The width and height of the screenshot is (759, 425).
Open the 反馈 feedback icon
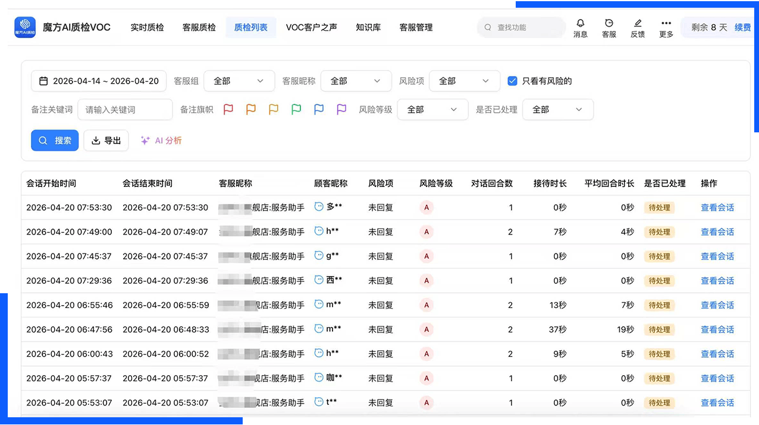click(637, 24)
